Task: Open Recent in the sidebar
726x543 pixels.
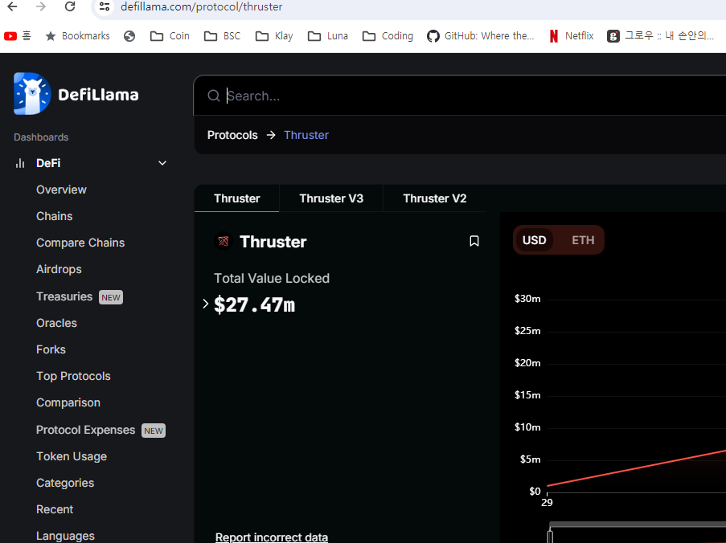Action: click(x=55, y=509)
